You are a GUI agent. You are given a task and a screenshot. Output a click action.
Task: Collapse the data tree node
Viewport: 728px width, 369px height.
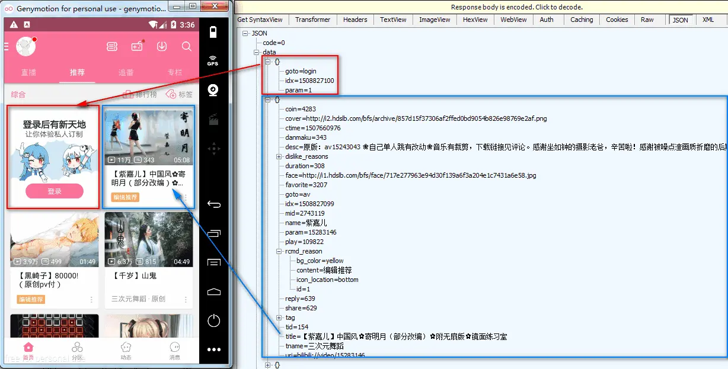257,53
